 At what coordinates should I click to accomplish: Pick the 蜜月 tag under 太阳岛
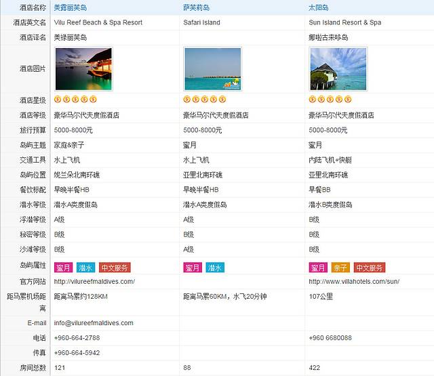pyautogui.click(x=318, y=268)
